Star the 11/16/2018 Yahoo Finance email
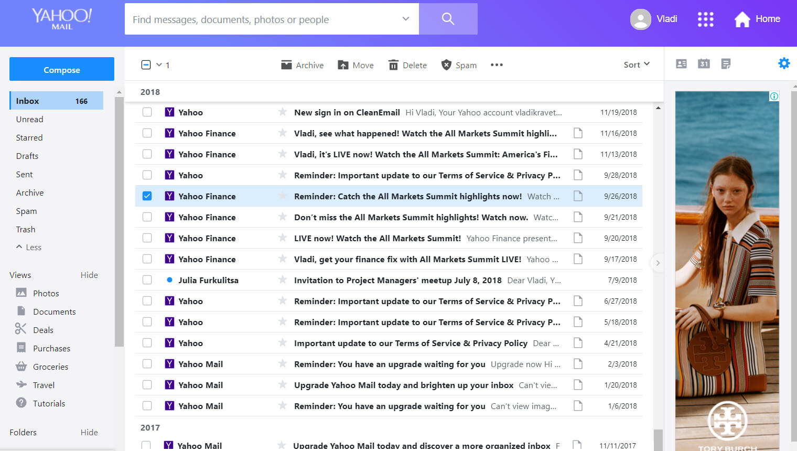 pos(283,133)
